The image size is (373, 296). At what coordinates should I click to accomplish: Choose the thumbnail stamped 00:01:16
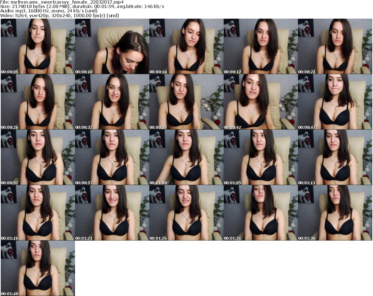38,212
